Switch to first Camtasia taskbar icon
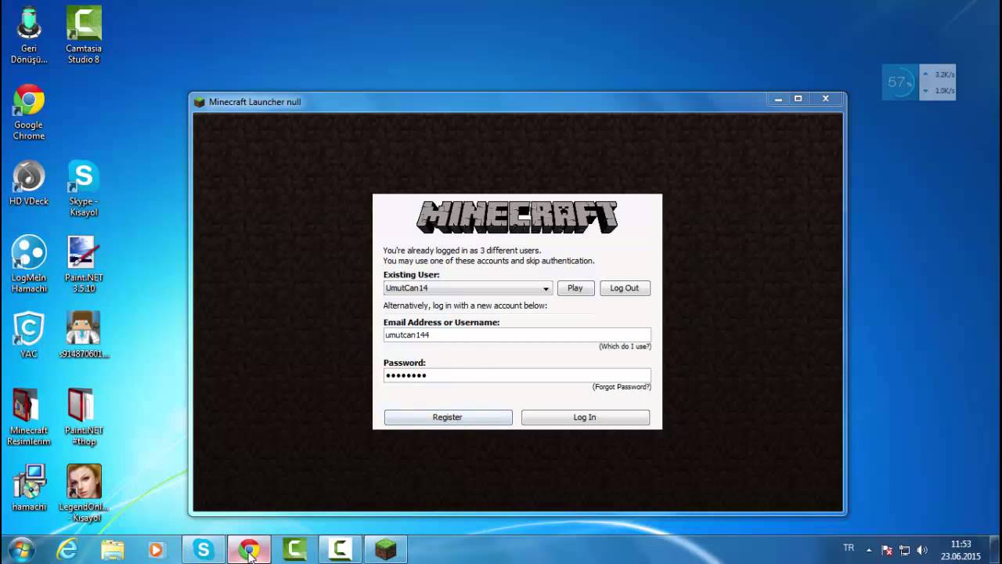Screen dimensions: 1002x564 (x=294, y=549)
